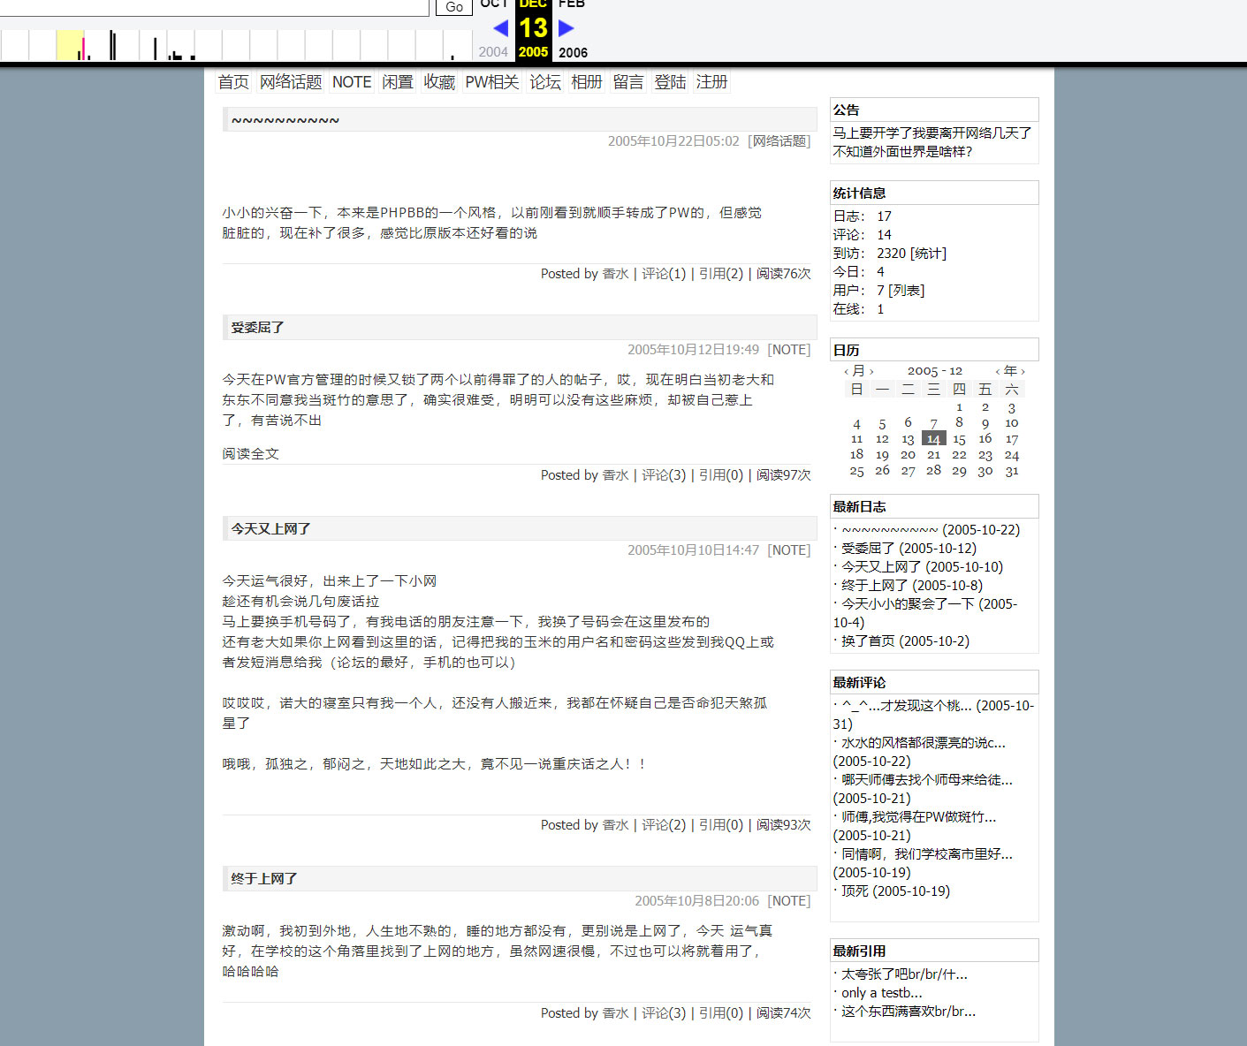Go to next Wayback capture arrow
This screenshot has width=1247, height=1046.
pyautogui.click(x=566, y=28)
